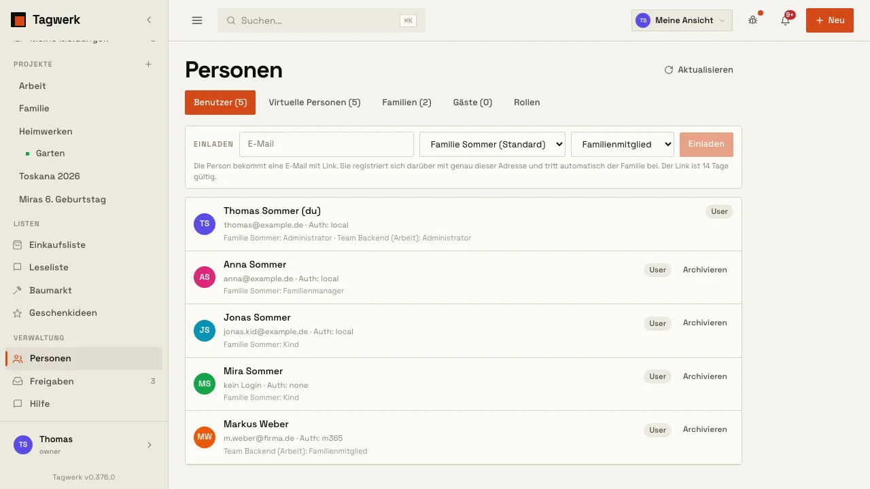
Task: Focus the E-Mail invitation field
Action: click(326, 144)
